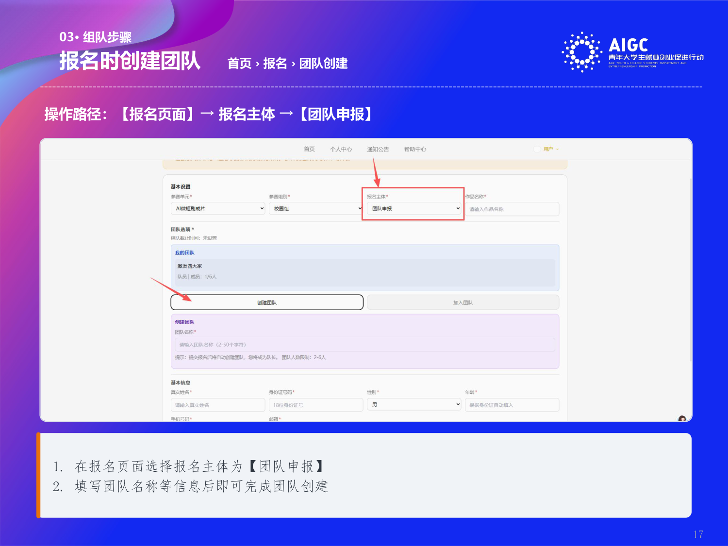728x546 pixels.
Task: Click the AIGC logo on the slide
Action: 632,51
